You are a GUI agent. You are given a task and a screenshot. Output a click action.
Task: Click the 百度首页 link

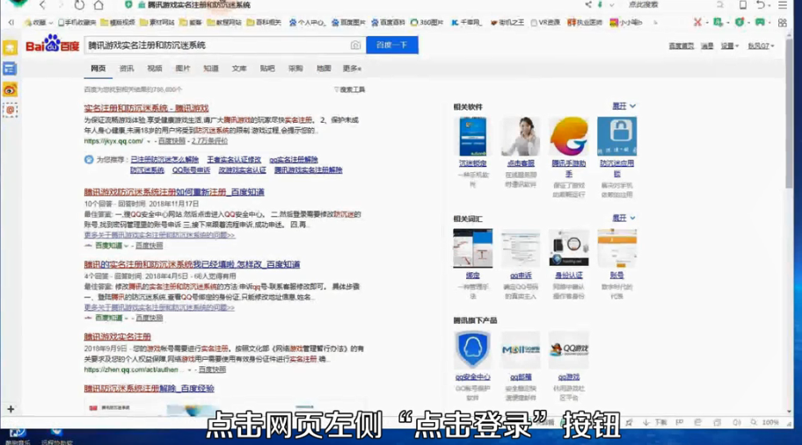pyautogui.click(x=682, y=46)
